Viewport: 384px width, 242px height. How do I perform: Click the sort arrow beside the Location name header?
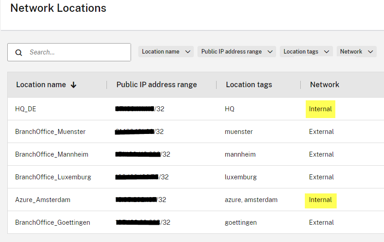73,85
